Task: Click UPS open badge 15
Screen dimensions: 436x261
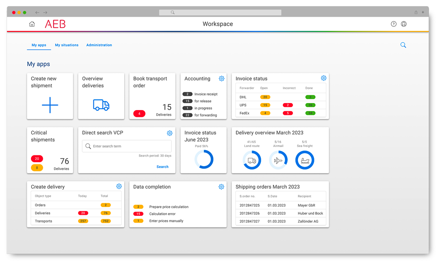Action: [x=265, y=105]
